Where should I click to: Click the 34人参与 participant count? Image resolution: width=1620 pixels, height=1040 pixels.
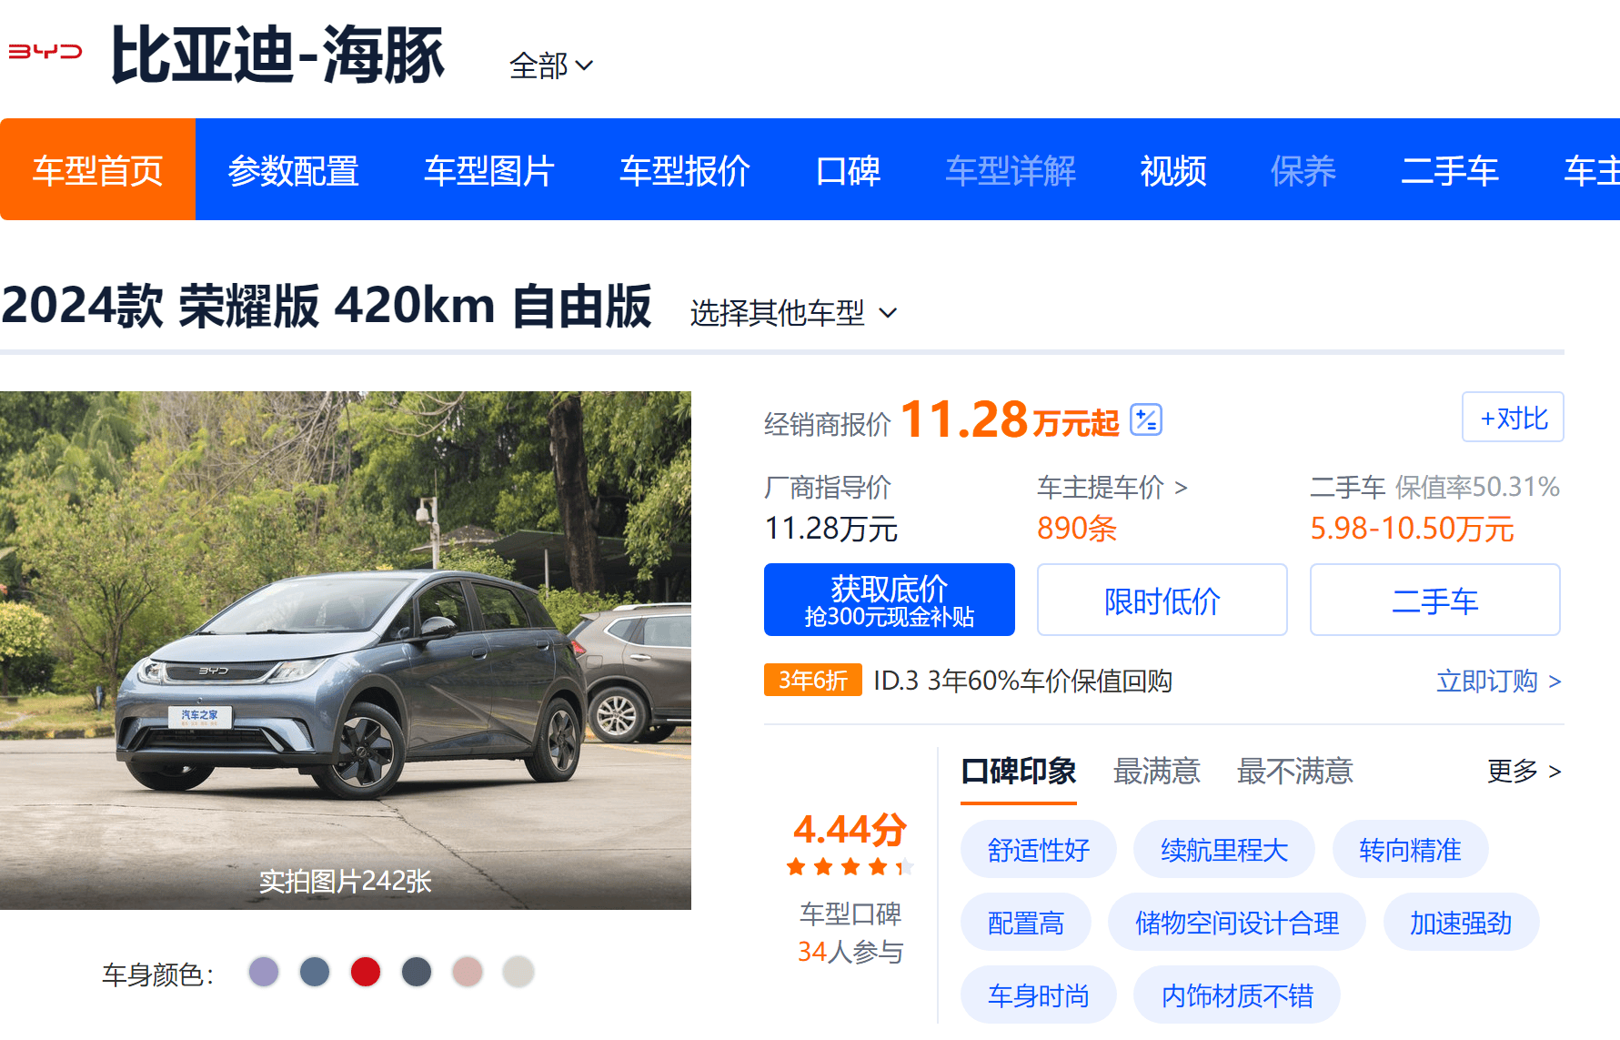pyautogui.click(x=850, y=952)
